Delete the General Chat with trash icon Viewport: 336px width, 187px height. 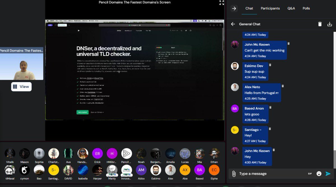[x=320, y=24]
